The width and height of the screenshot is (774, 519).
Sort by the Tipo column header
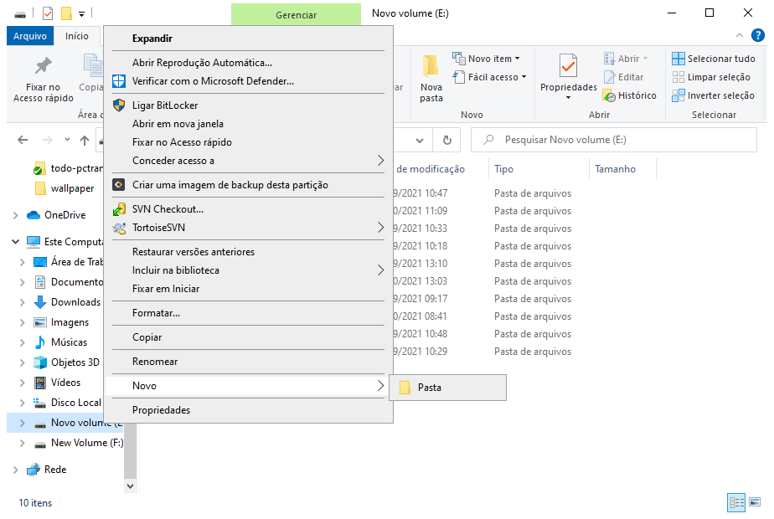504,169
